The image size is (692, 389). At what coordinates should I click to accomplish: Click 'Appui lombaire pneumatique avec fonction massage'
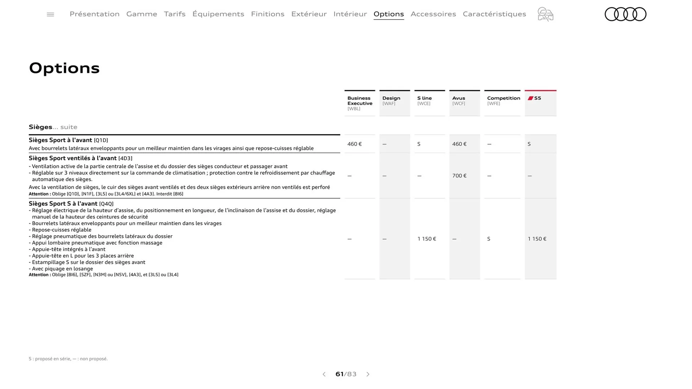point(96,243)
